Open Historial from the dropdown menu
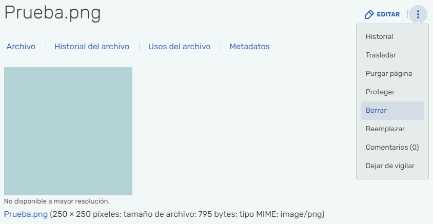433x224 pixels. pos(379,37)
